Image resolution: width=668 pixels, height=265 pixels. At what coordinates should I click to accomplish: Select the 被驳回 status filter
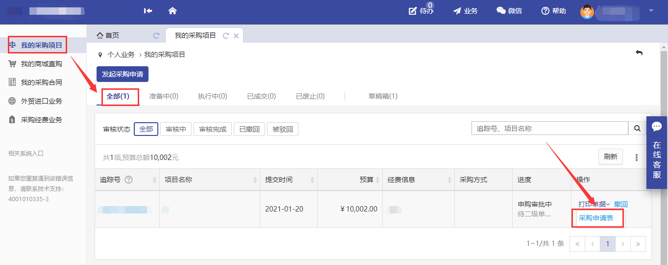[282, 130]
